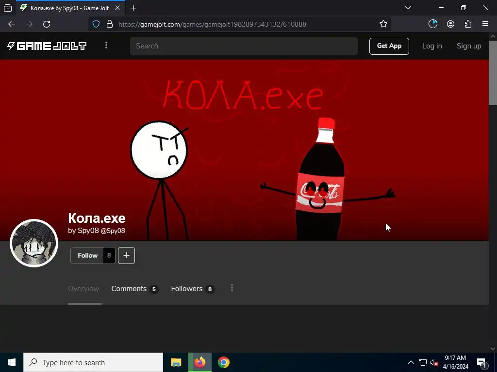This screenshot has width=497, height=372.
Task: Click the blue circular toolbar icon
Action: tap(432, 24)
